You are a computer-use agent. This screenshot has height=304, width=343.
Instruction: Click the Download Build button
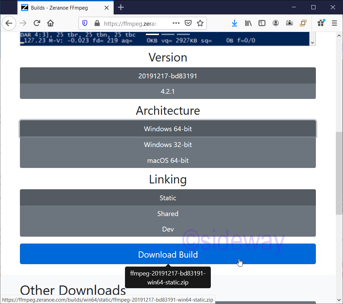(x=168, y=254)
